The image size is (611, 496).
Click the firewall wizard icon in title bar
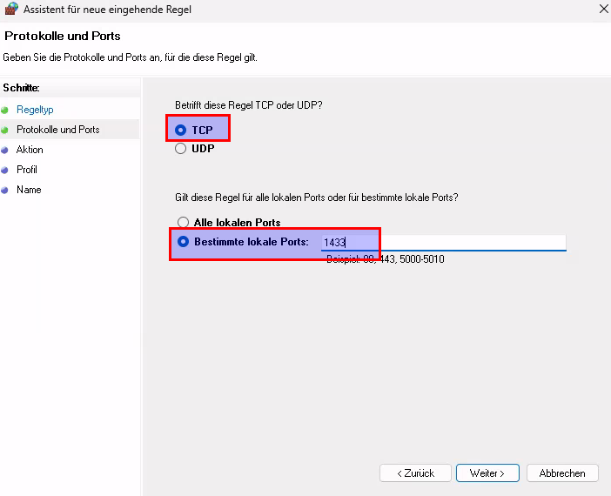tap(11, 10)
